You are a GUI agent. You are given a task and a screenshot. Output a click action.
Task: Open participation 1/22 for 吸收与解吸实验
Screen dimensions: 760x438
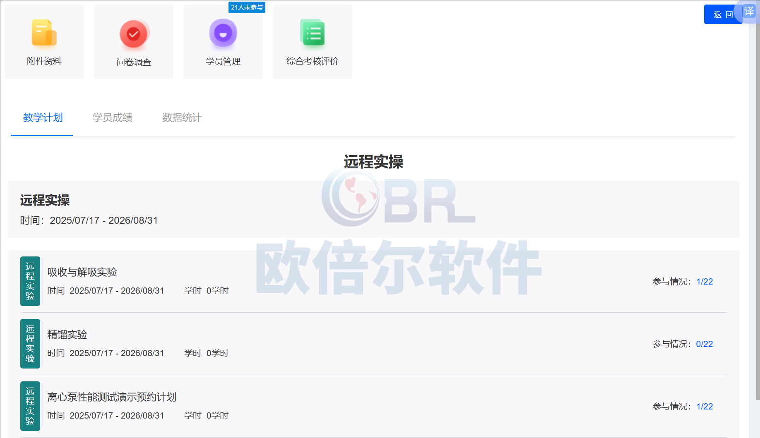click(x=705, y=282)
